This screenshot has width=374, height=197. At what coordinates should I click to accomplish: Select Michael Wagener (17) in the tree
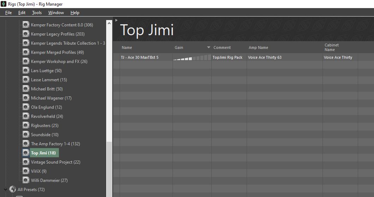[x=51, y=98]
